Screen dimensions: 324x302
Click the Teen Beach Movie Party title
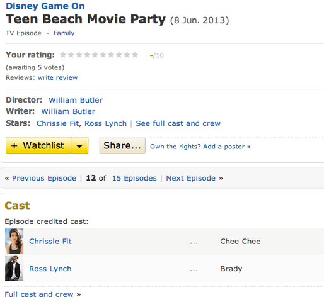click(86, 19)
